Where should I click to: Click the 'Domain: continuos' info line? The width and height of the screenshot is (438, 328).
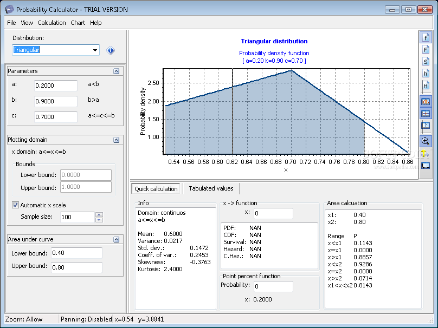[x=162, y=213]
